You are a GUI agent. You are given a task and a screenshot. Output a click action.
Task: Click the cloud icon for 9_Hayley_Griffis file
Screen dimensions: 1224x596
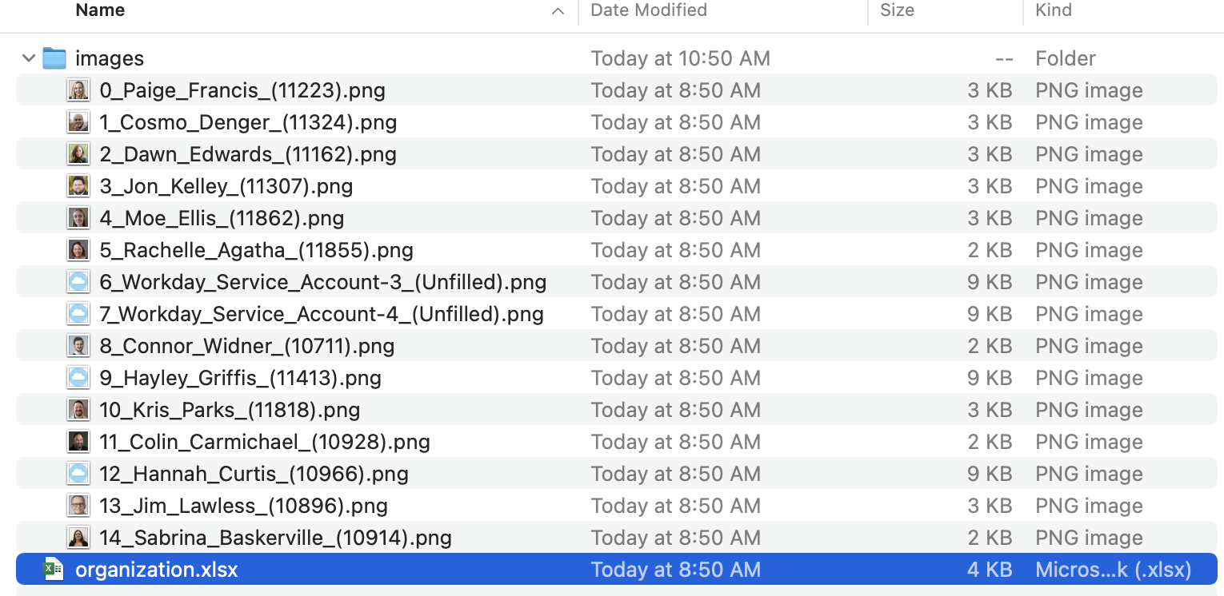click(78, 378)
